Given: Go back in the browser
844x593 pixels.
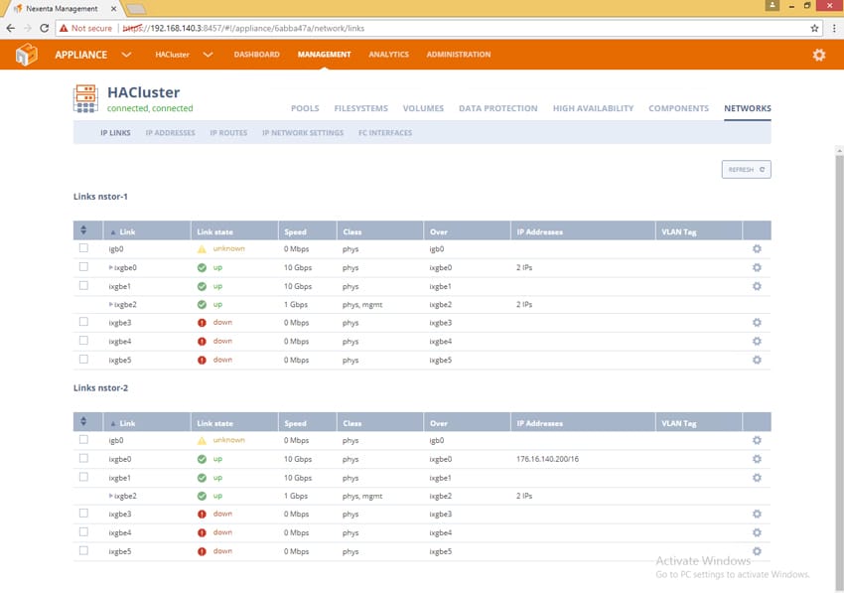Looking at the screenshot, I should 11,28.
